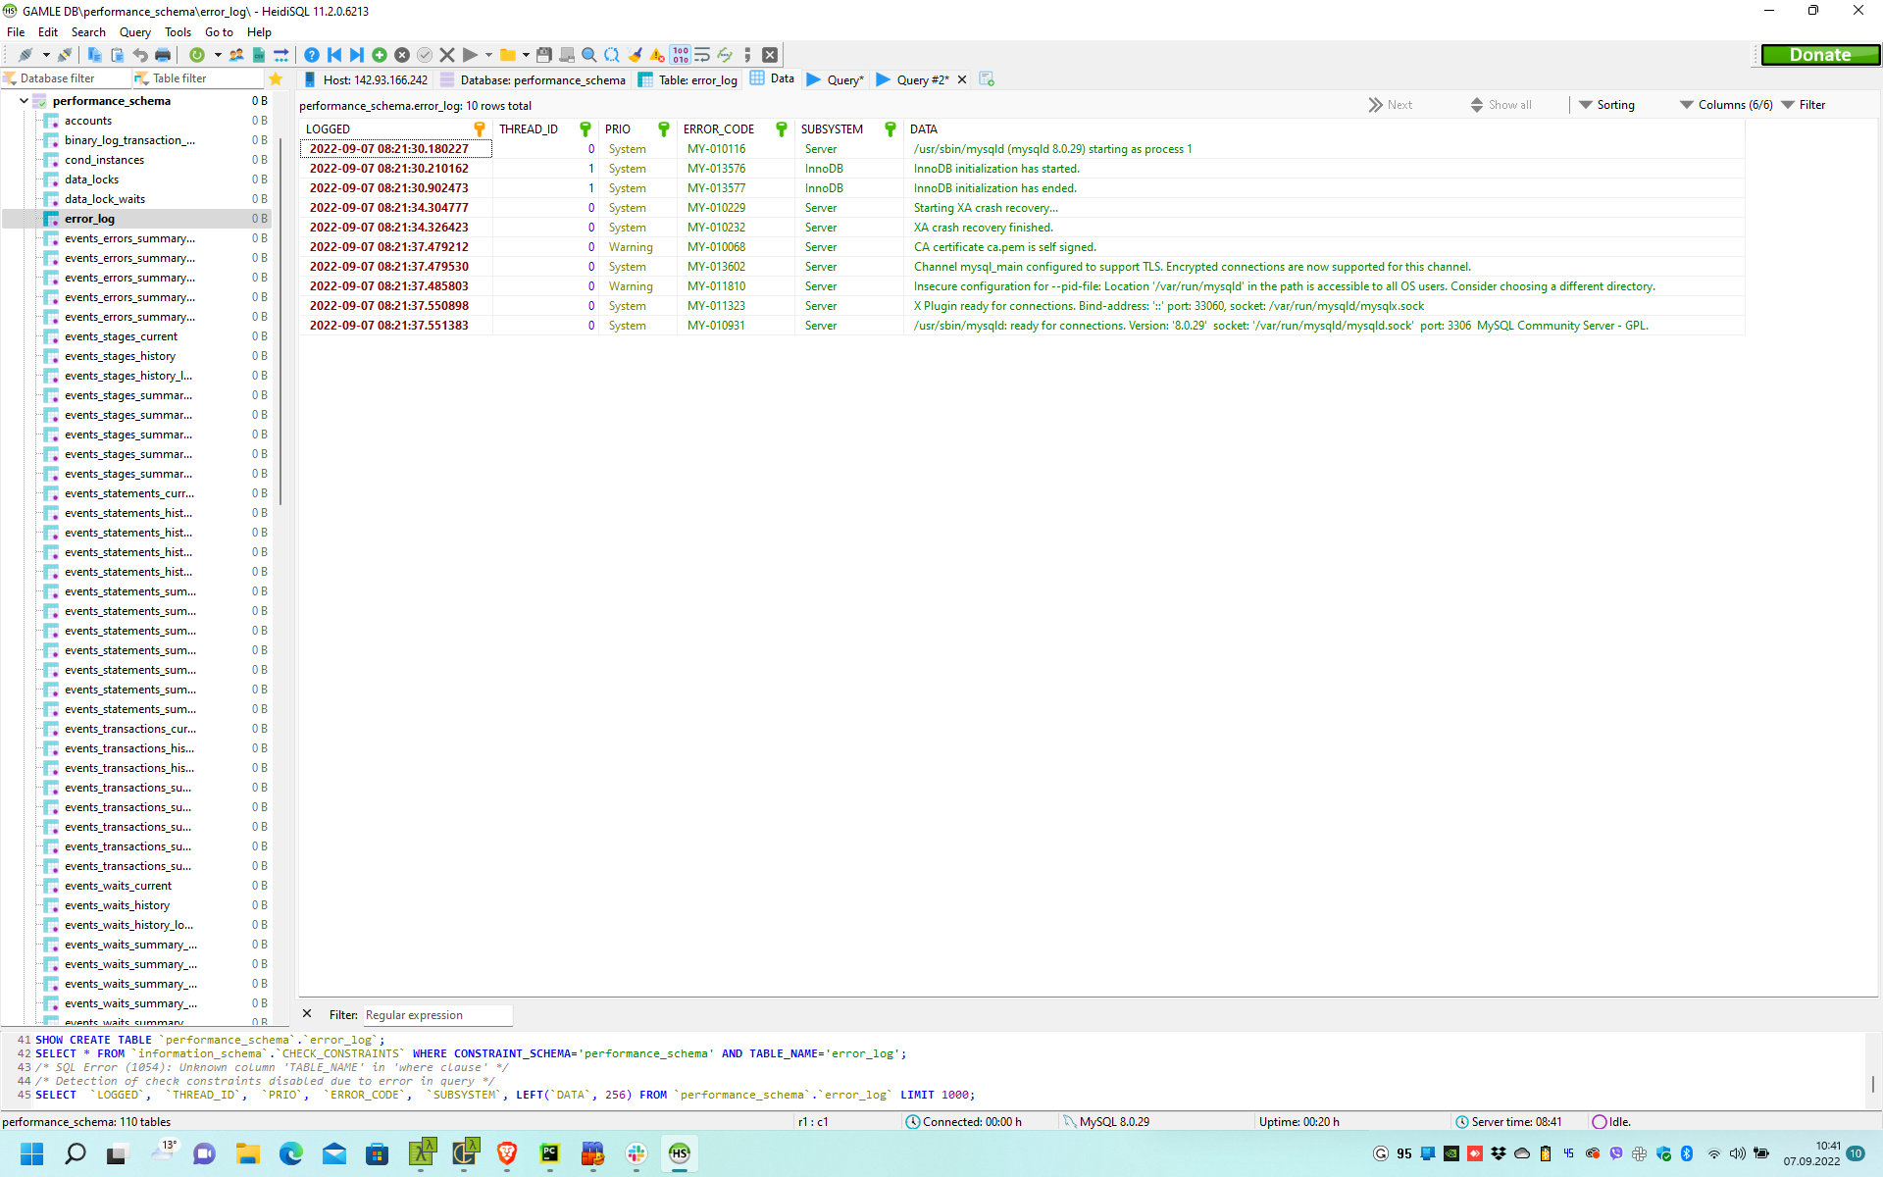This screenshot has width=1883, height=1177.
Task: Open the User manager icon
Action: pyautogui.click(x=236, y=55)
